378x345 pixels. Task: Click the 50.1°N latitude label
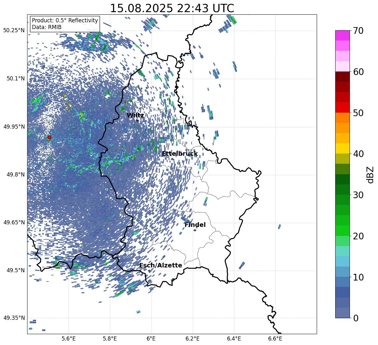pyautogui.click(x=15, y=79)
